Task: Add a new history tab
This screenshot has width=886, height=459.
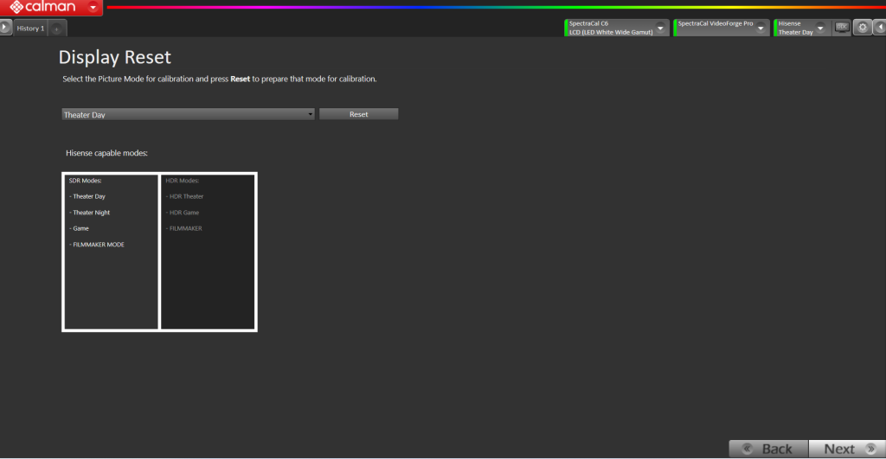Action: pos(56,29)
